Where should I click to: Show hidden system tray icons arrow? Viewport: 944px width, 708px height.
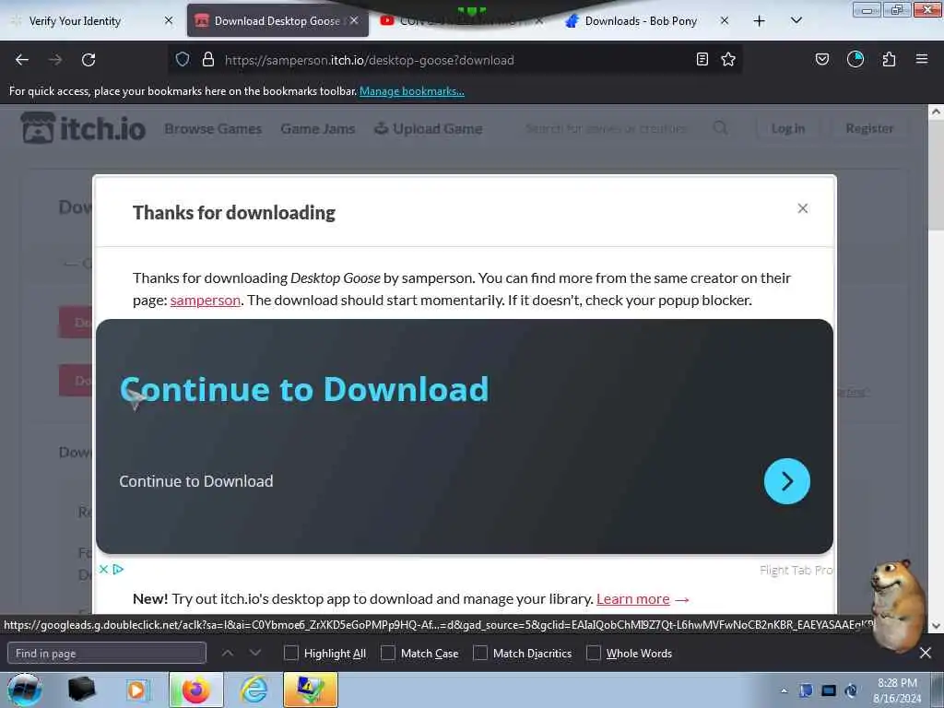click(784, 691)
